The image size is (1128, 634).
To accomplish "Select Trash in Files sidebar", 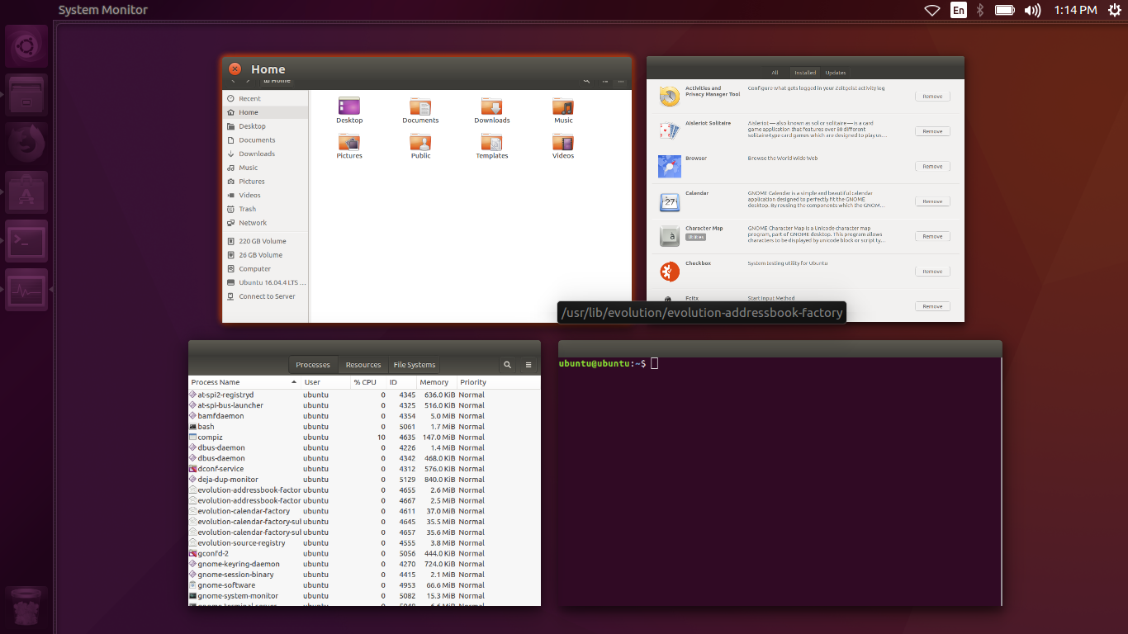I will click(265, 209).
